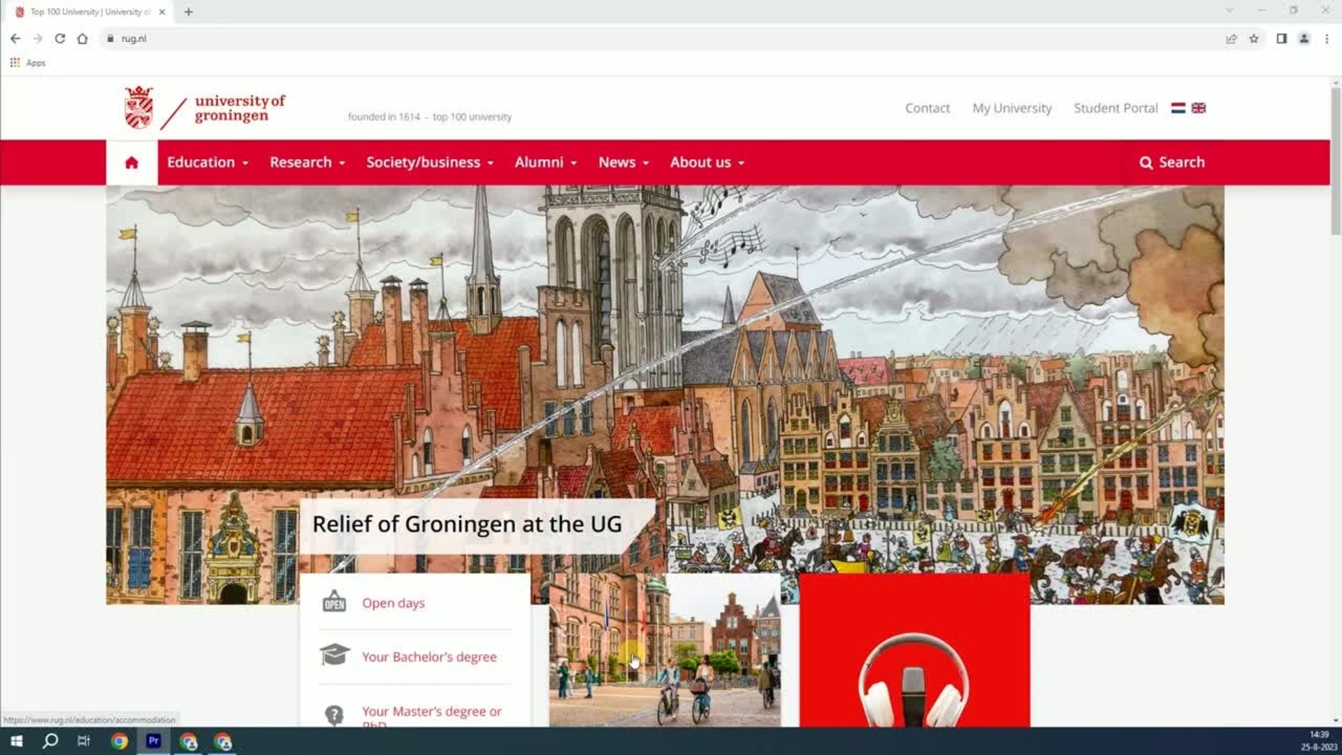Switch site language with the Dutch flag
The height and width of the screenshot is (755, 1342).
pyautogui.click(x=1178, y=108)
